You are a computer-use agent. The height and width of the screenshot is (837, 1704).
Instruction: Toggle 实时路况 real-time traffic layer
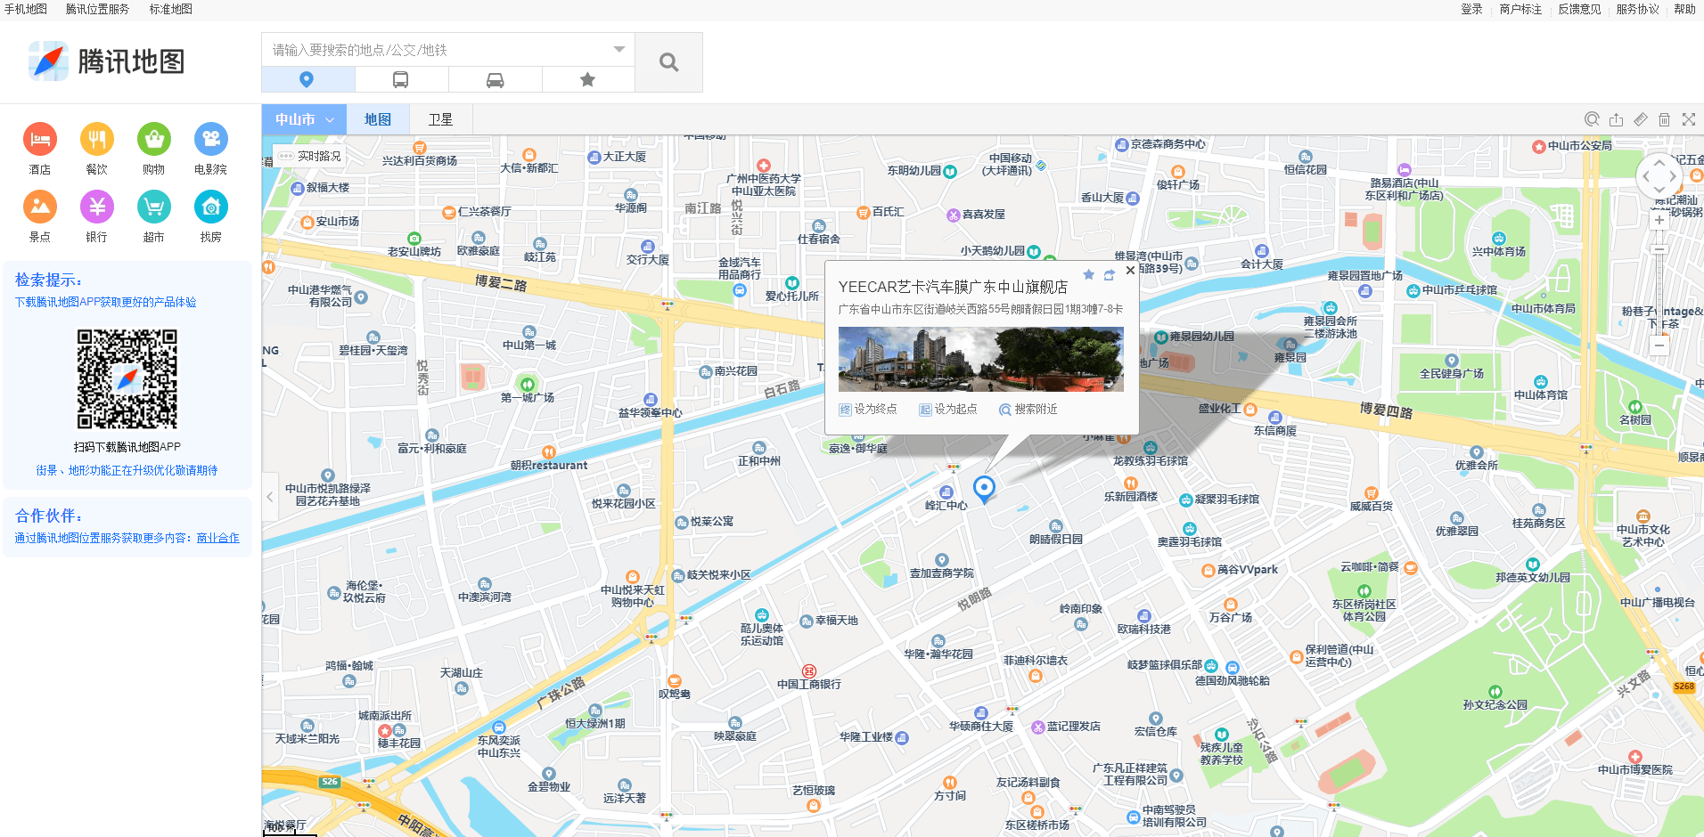point(310,156)
